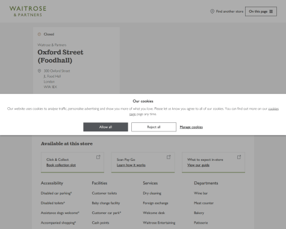This screenshot has width=286, height=229.
Task: Click the Available at this store heading
Action: coord(67,143)
